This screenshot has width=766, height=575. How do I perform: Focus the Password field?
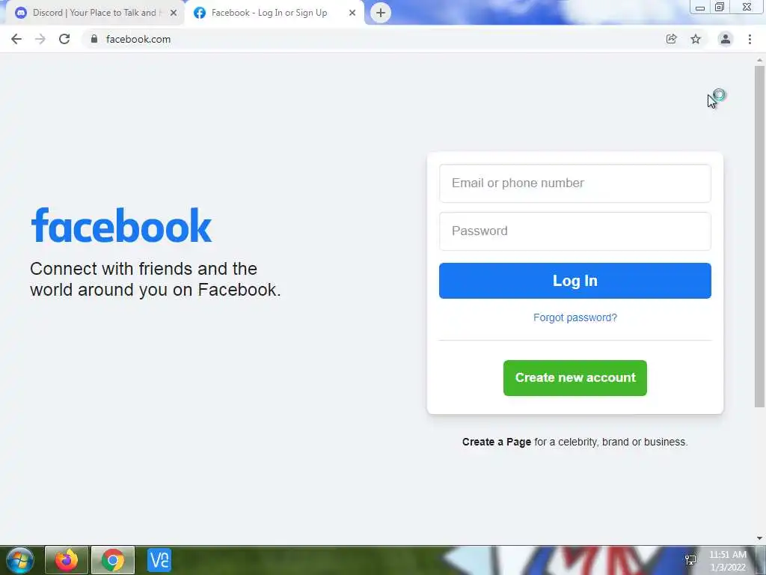point(575,231)
